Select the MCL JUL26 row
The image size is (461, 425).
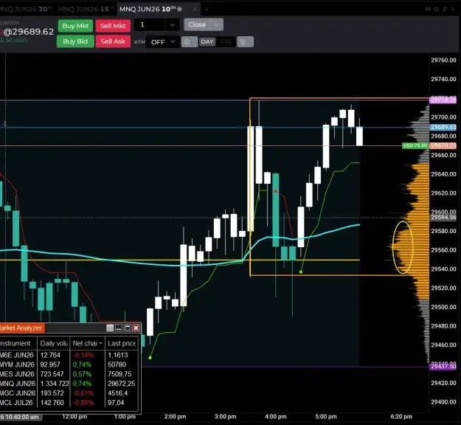coord(69,402)
